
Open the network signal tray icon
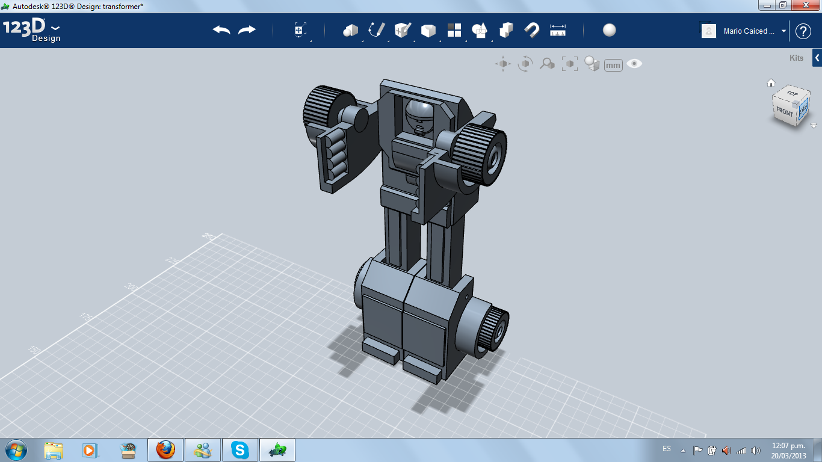[x=741, y=450]
